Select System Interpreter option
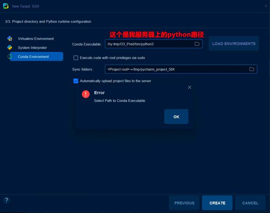 [32, 48]
